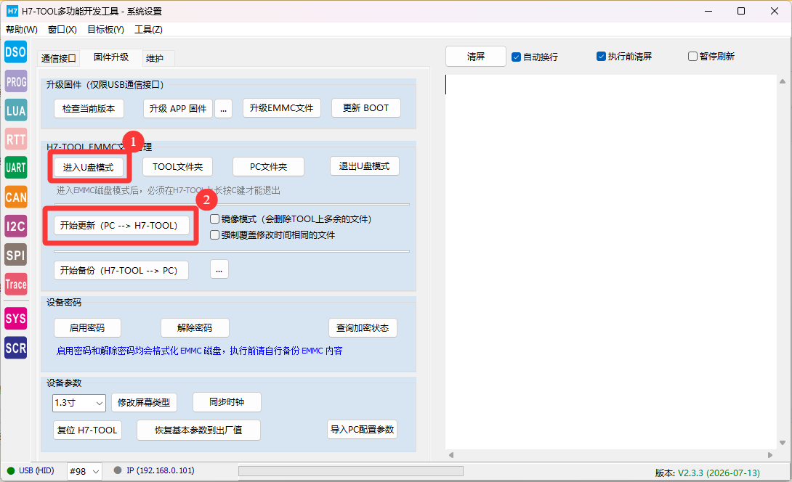This screenshot has width=792, height=482.
Task: Switch to the 通信接口 tab
Action: tap(59, 58)
